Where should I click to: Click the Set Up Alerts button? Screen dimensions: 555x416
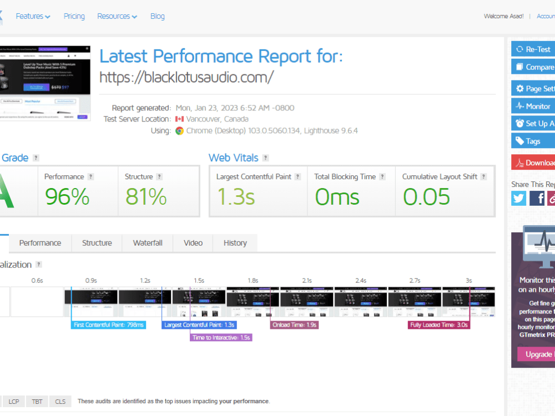pyautogui.click(x=533, y=124)
